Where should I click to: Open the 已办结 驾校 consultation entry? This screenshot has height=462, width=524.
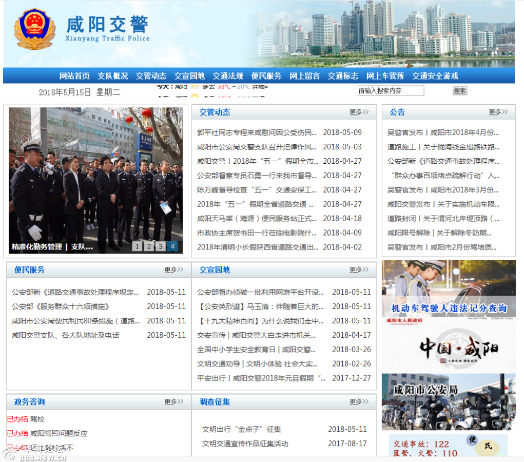click(26, 419)
